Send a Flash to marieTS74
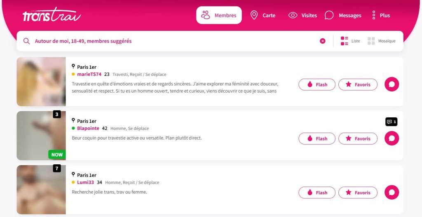The height and width of the screenshot is (217, 422). (317, 84)
